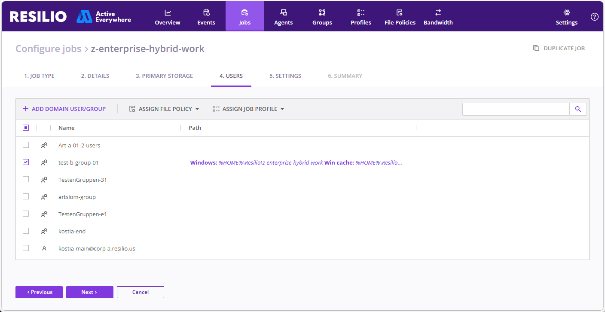605x312 pixels.
Task: Check the kostia-main@corp-a.resilio.us checkbox
Action: [x=26, y=248]
